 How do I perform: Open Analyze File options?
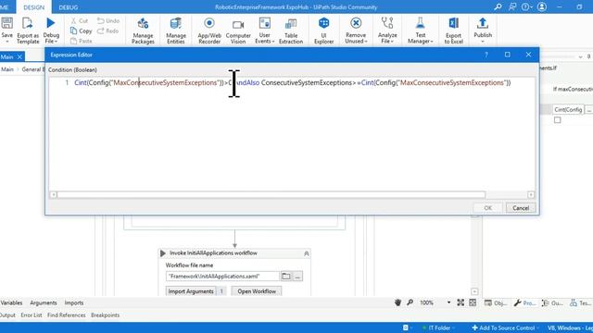click(x=387, y=31)
